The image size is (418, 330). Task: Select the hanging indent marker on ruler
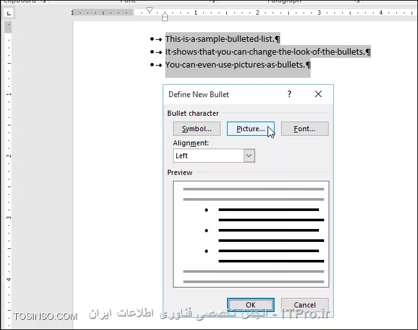(x=165, y=16)
